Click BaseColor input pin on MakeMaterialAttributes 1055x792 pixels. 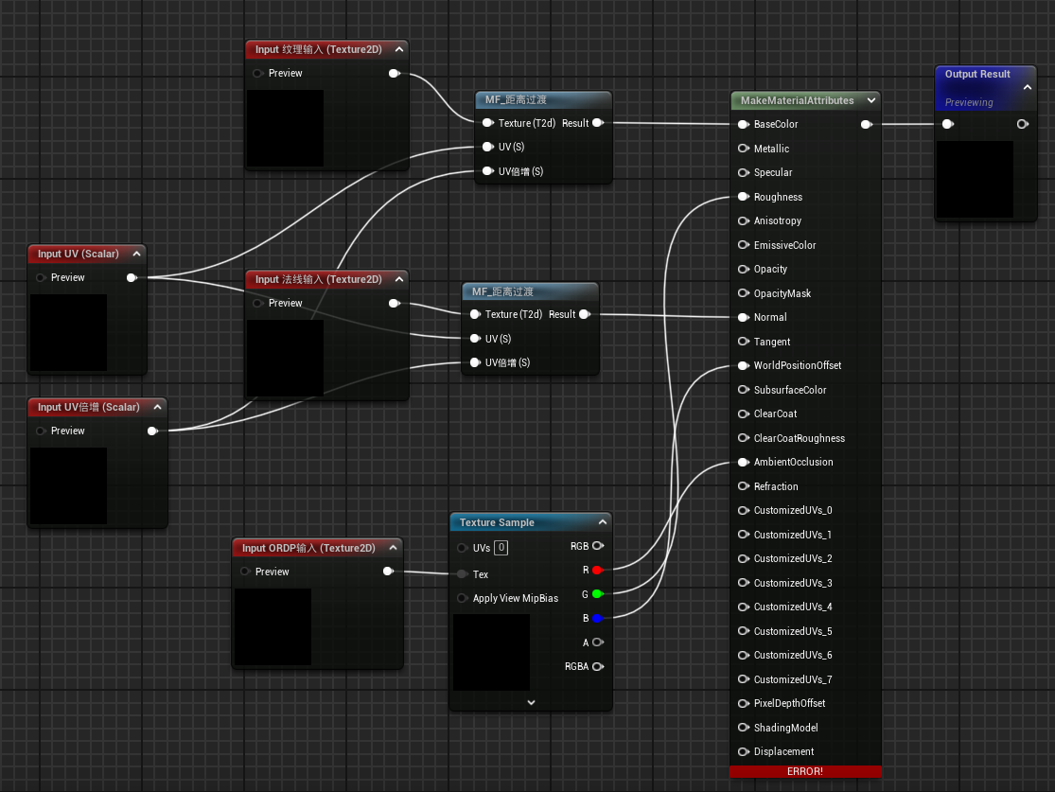[744, 125]
